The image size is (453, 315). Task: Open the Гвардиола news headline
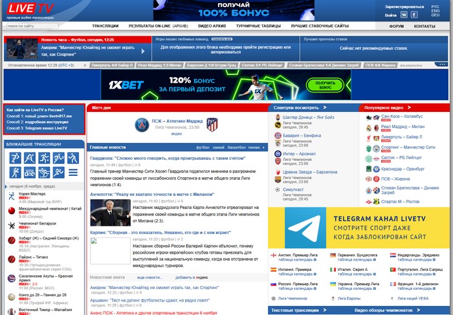click(168, 158)
